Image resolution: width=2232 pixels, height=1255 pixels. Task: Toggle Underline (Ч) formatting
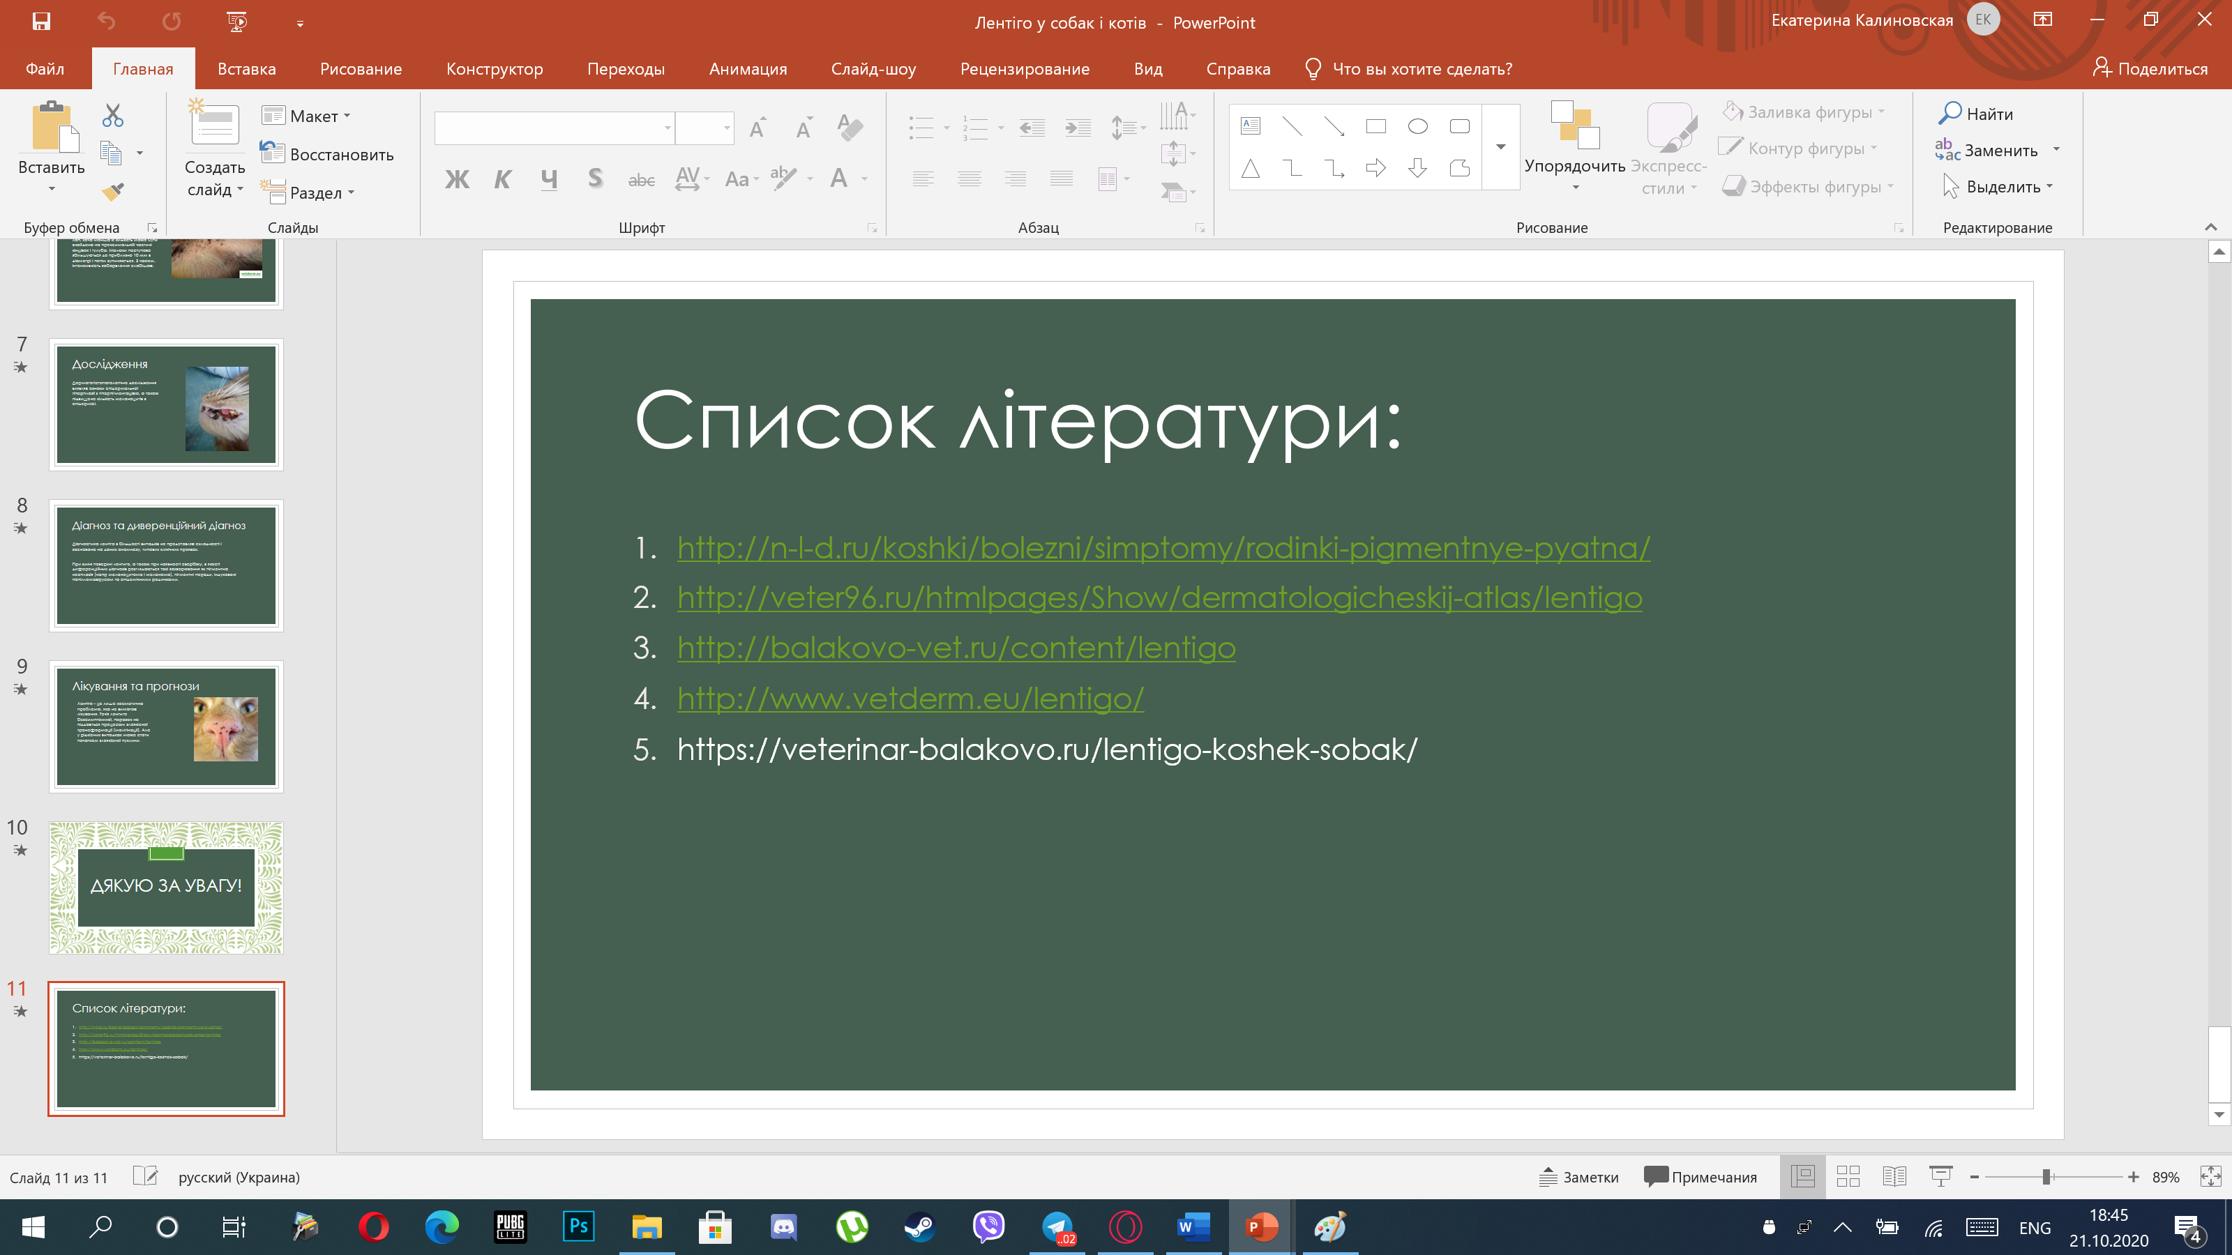(x=548, y=179)
